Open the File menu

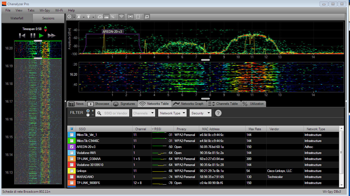coord(8,10)
